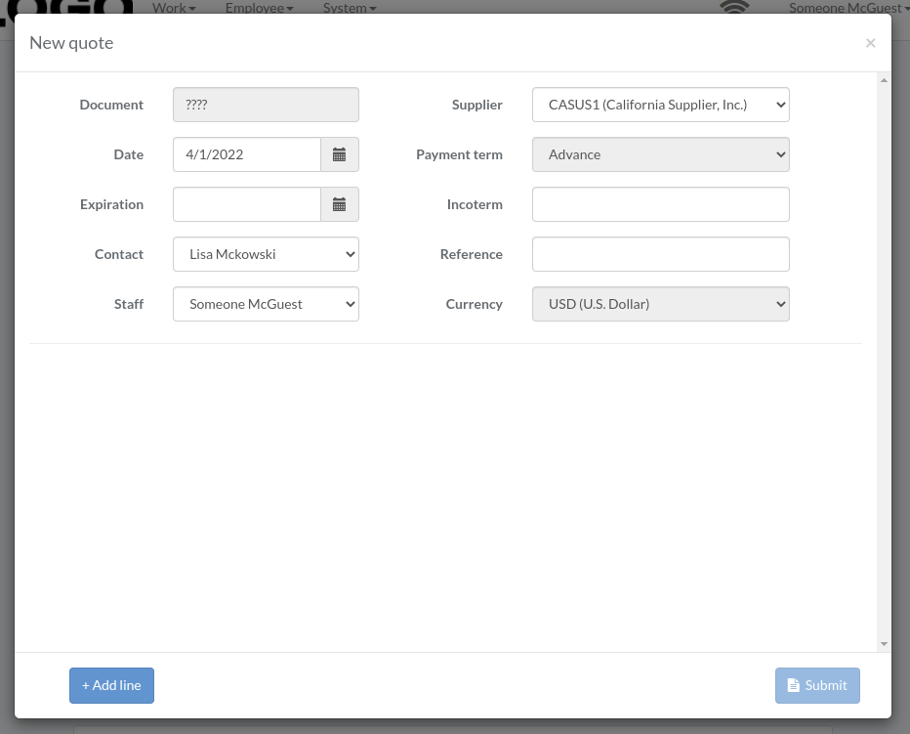Focus the Expiration input field
910x734 pixels.
pos(247,204)
